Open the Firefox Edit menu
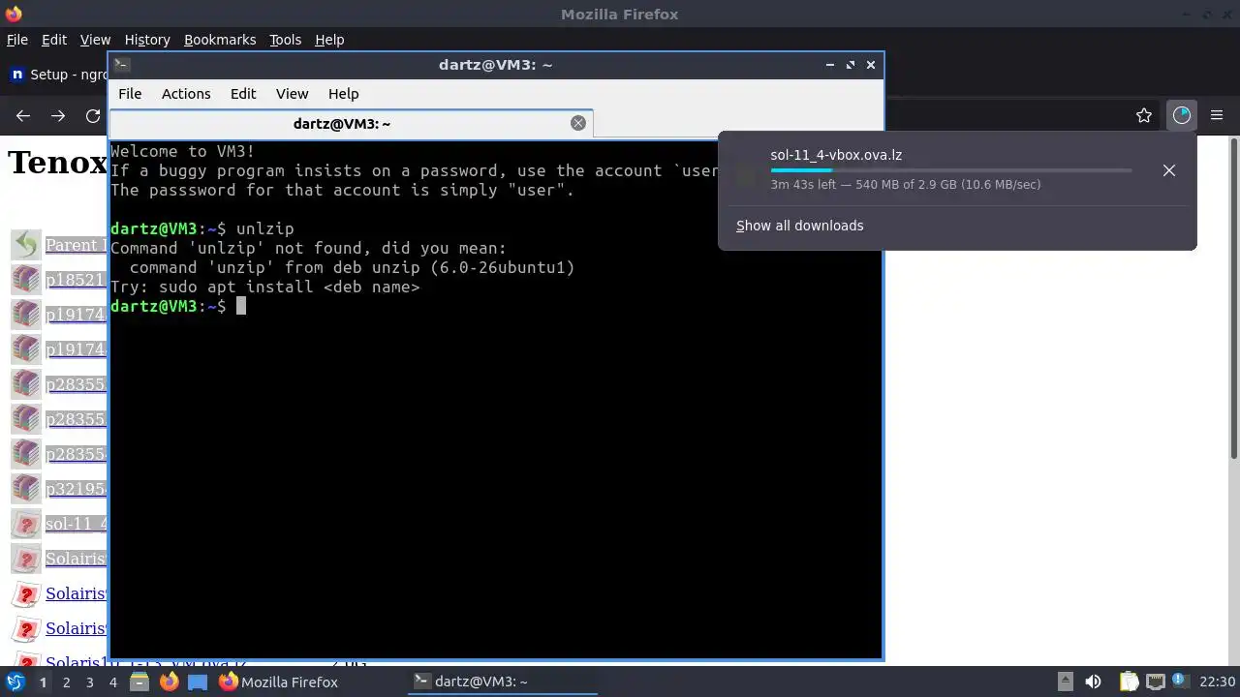Viewport: 1240px width, 697px height. tap(54, 40)
